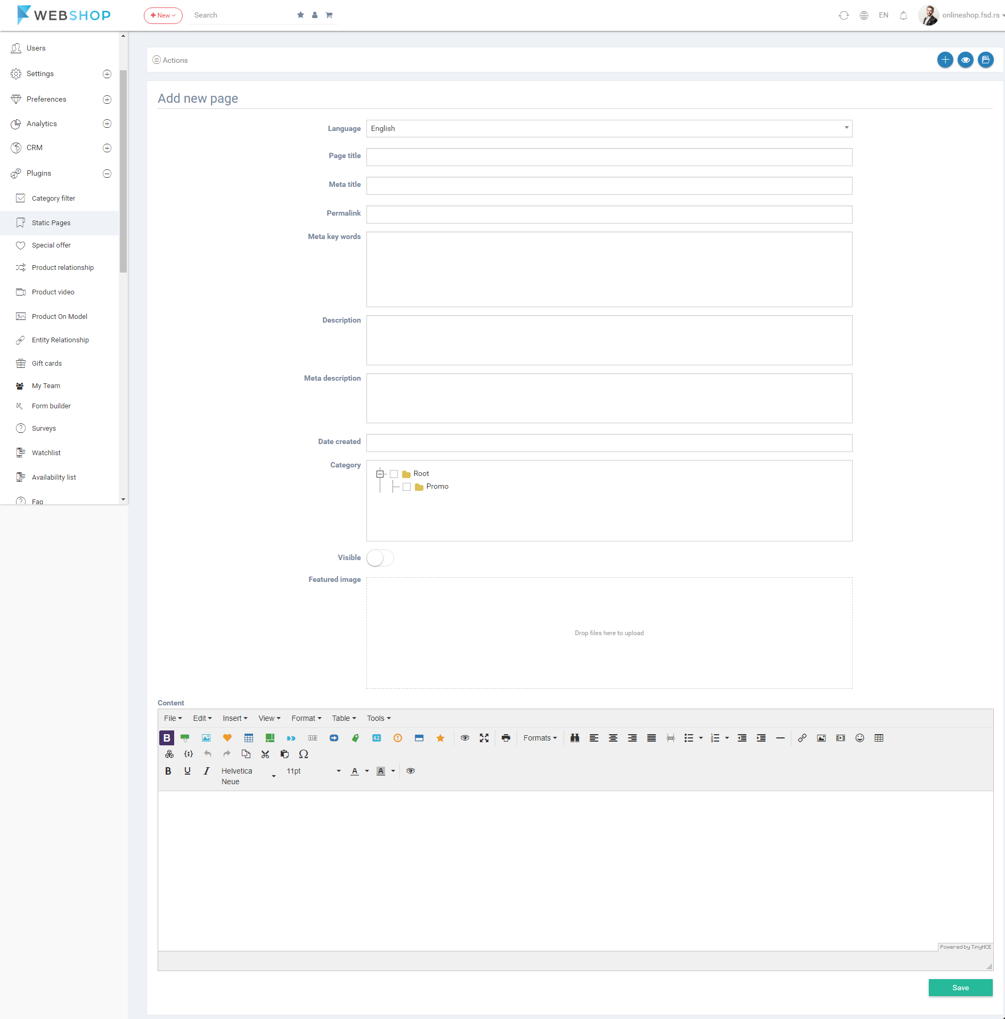This screenshot has height=1019, width=1005.
Task: Click the green Save button
Action: [960, 988]
